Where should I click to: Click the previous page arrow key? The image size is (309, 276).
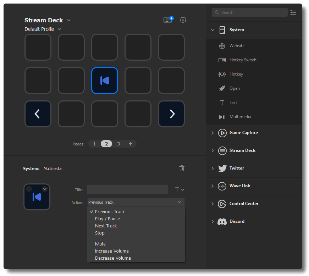pos(38,114)
